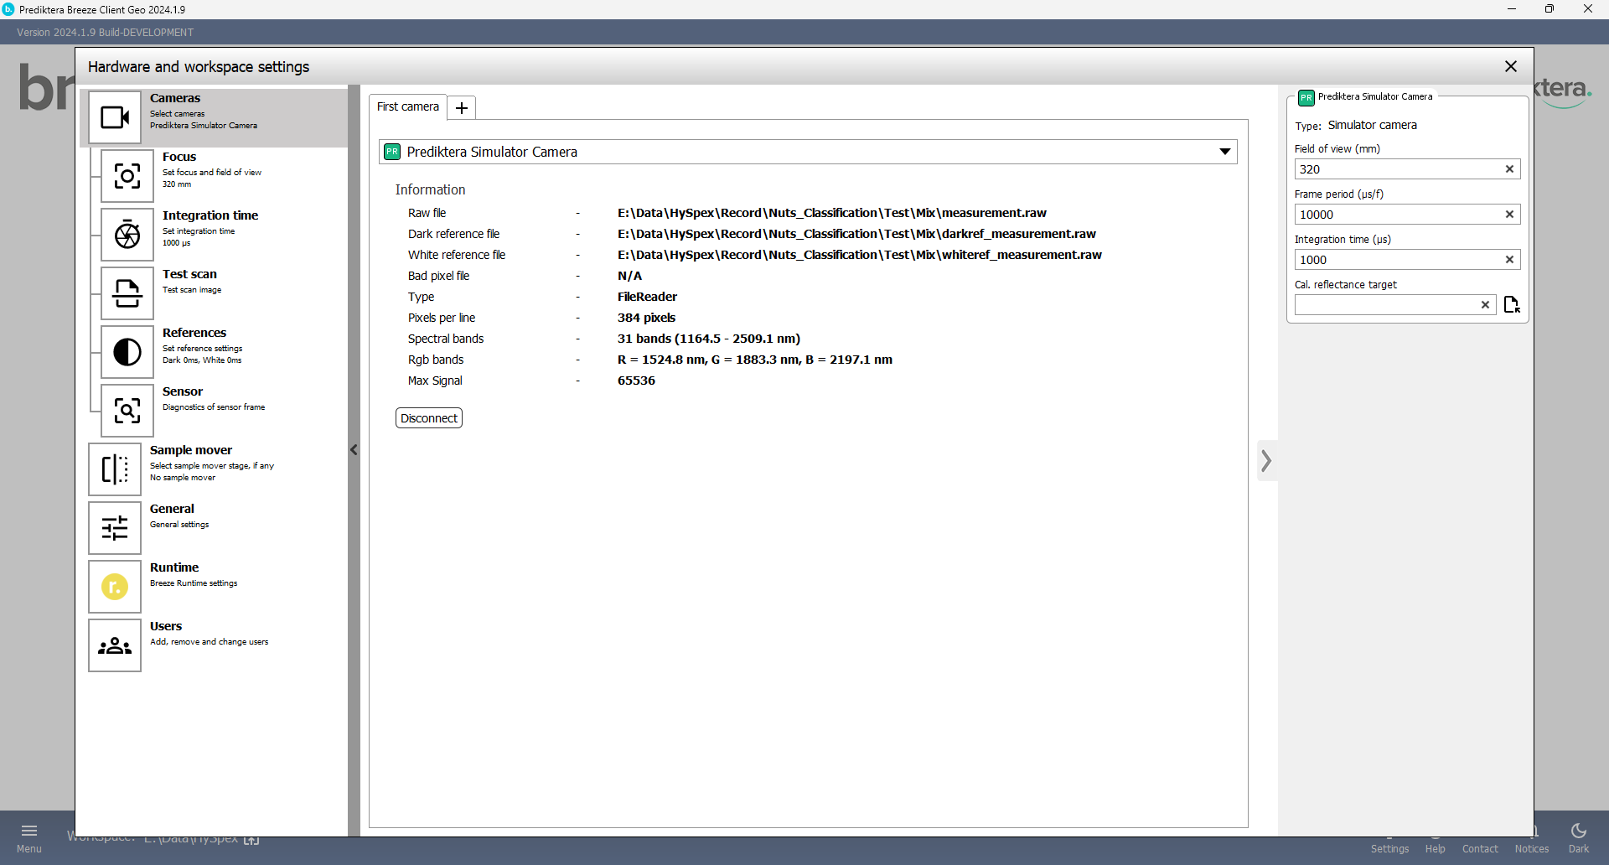Open the Sensor diagnostics icon
The width and height of the screenshot is (1609, 865).
coord(127,411)
